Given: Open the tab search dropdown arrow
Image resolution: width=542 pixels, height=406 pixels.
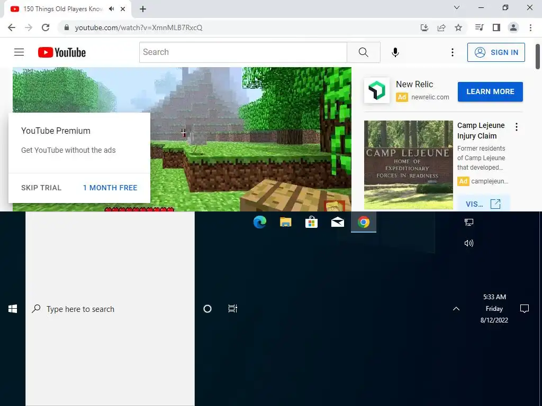Looking at the screenshot, I should pyautogui.click(x=457, y=7).
